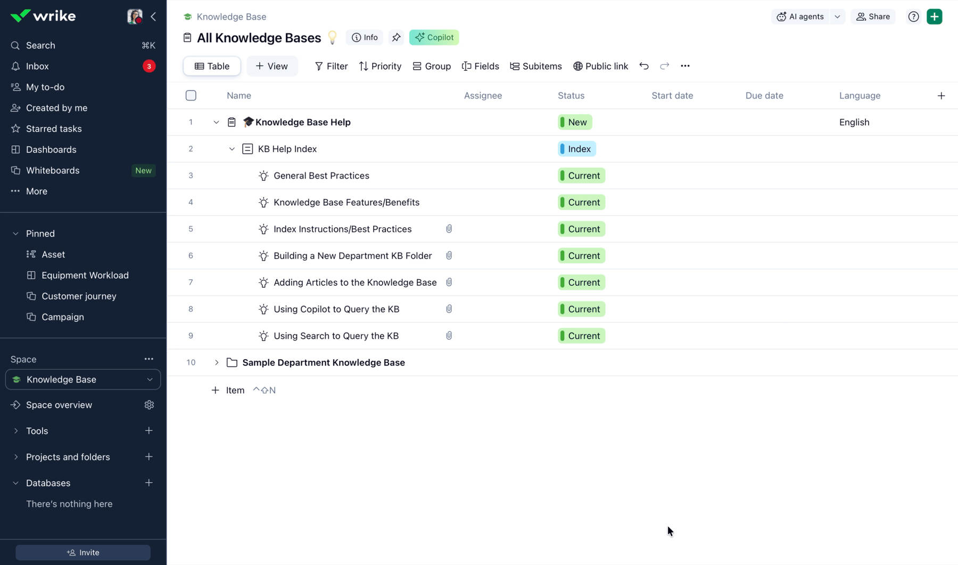Image resolution: width=958 pixels, height=565 pixels.
Task: Redo the last action
Action: point(665,66)
